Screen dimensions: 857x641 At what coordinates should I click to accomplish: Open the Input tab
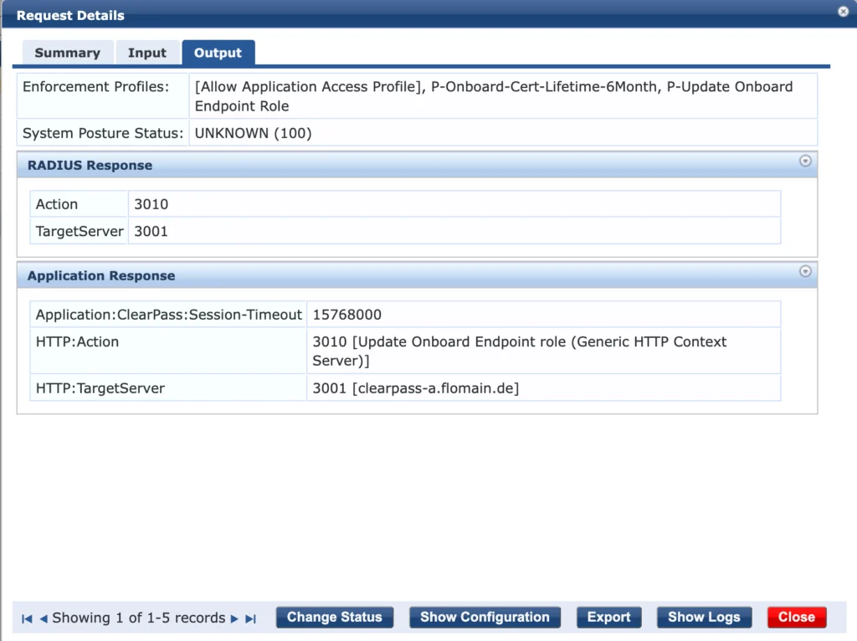tap(147, 52)
